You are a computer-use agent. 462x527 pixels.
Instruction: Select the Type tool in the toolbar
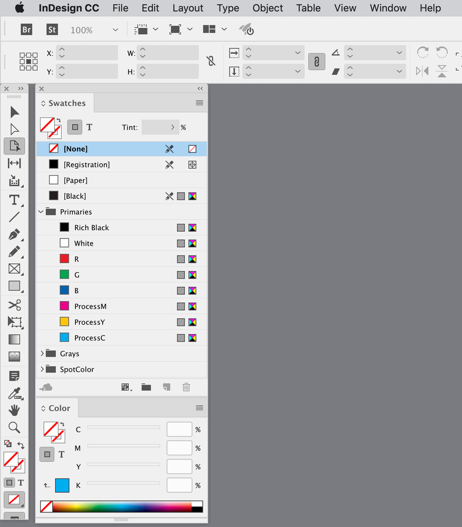14,199
